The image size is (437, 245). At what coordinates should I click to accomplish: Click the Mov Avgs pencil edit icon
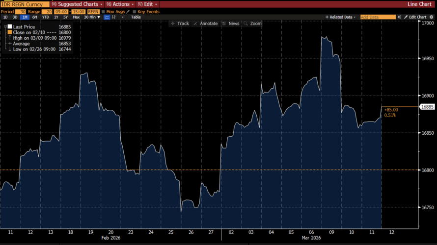point(128,11)
